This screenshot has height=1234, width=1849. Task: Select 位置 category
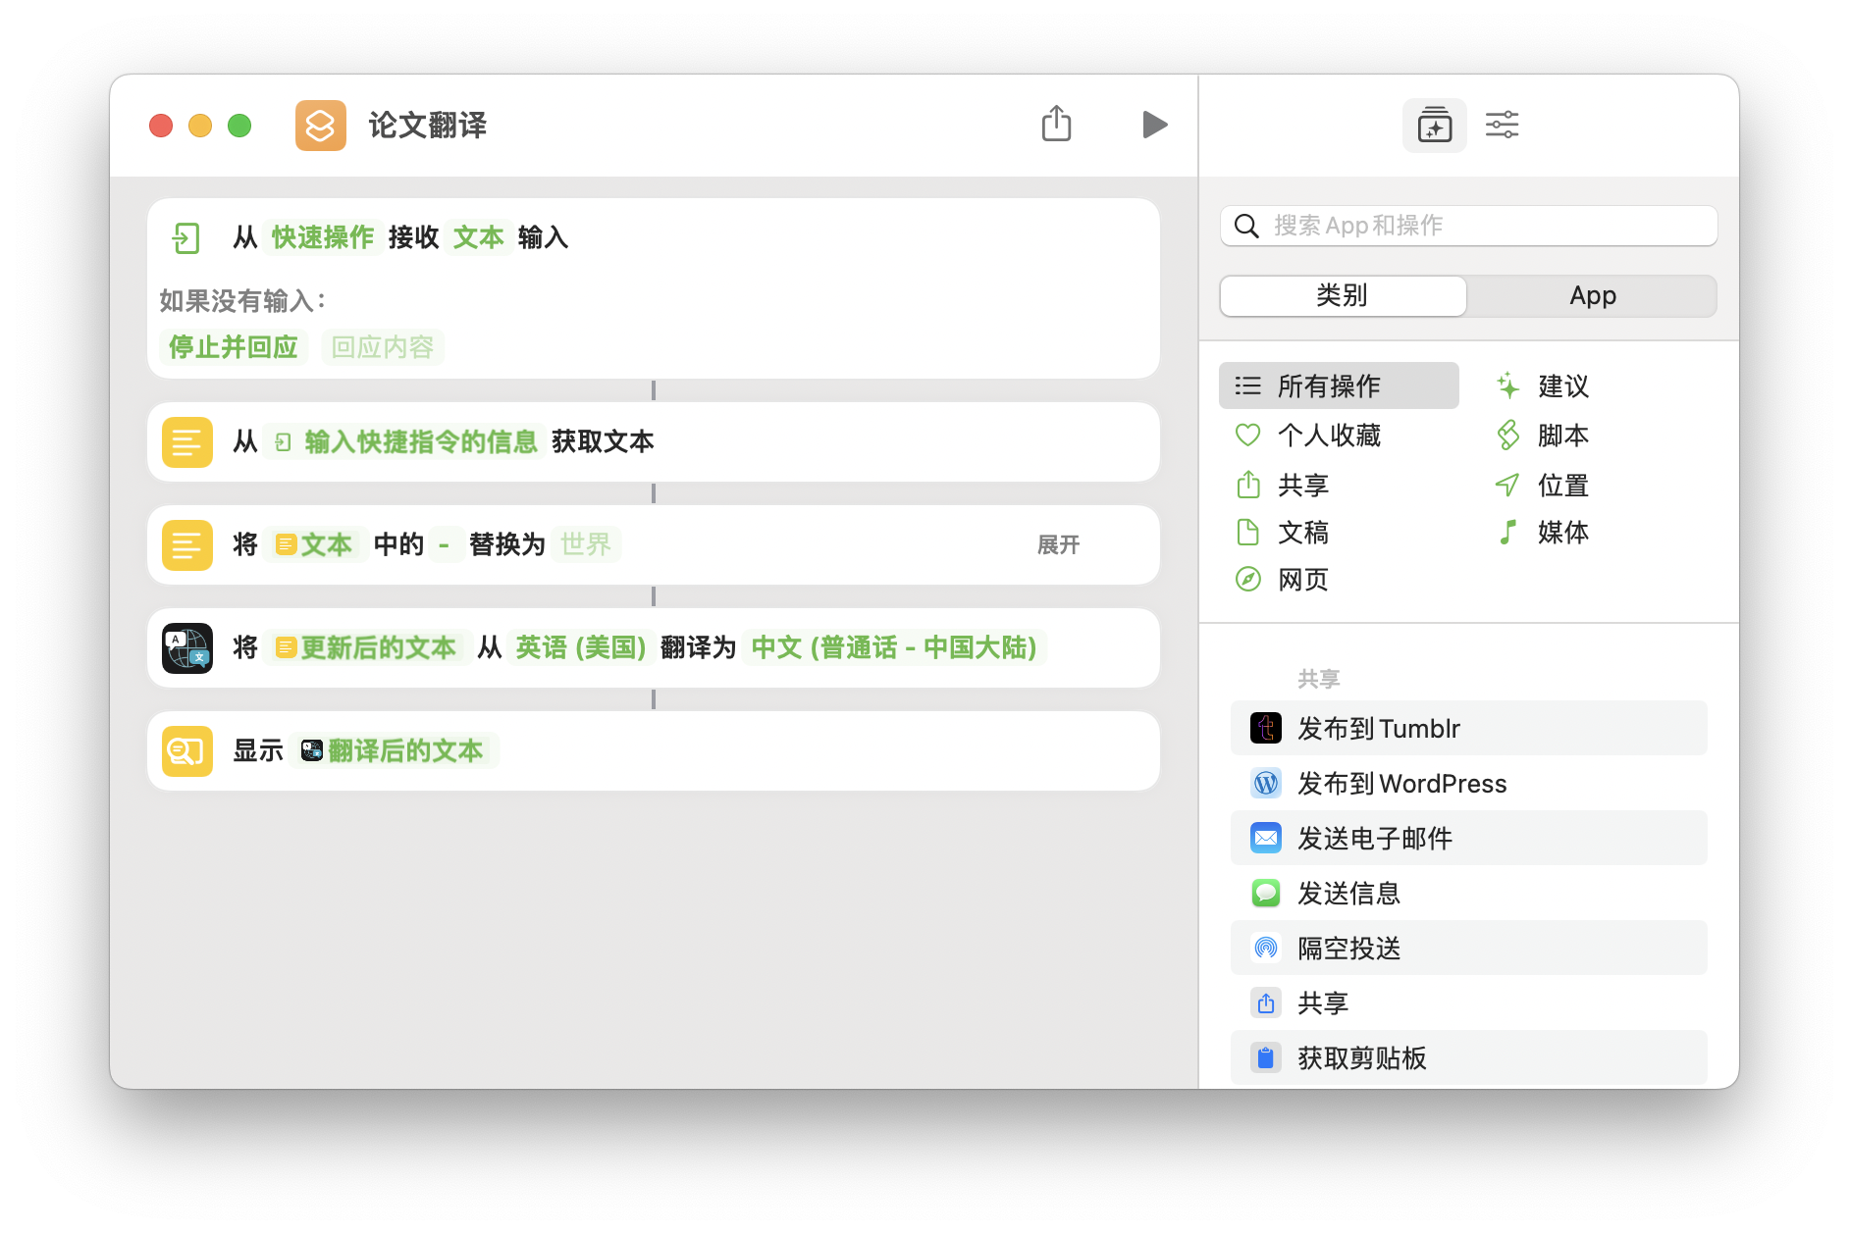coord(1542,485)
